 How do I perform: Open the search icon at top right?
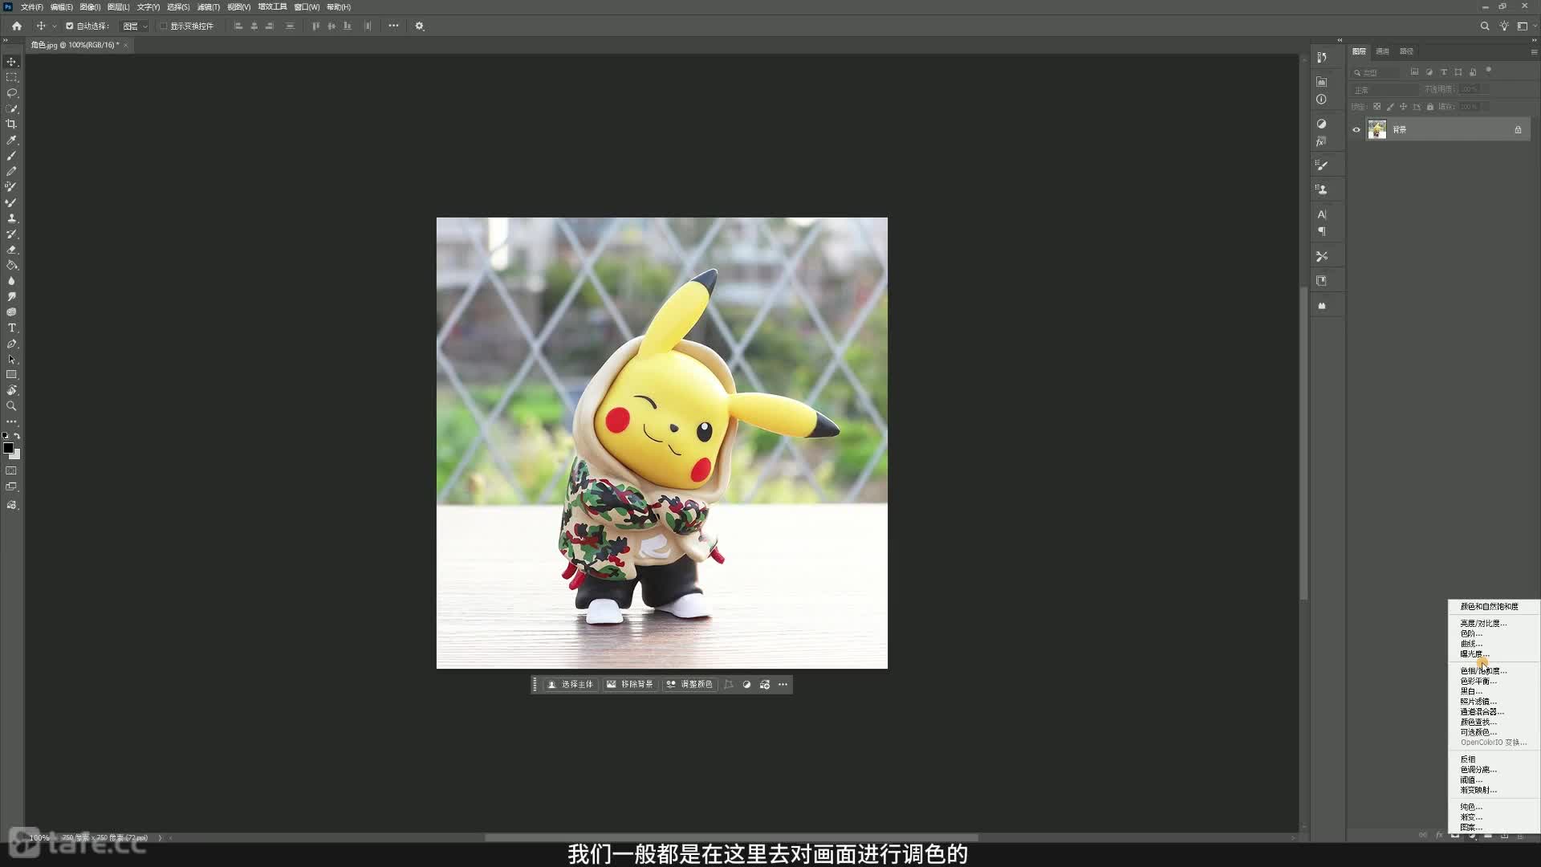click(1485, 26)
